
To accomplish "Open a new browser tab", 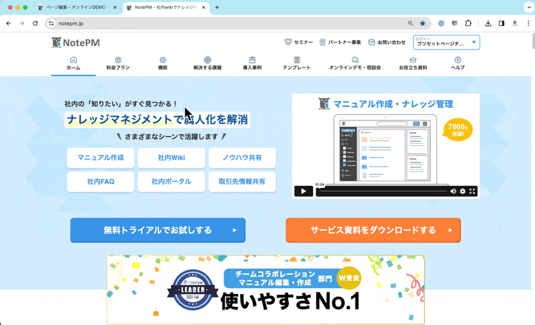I will point(217,7).
